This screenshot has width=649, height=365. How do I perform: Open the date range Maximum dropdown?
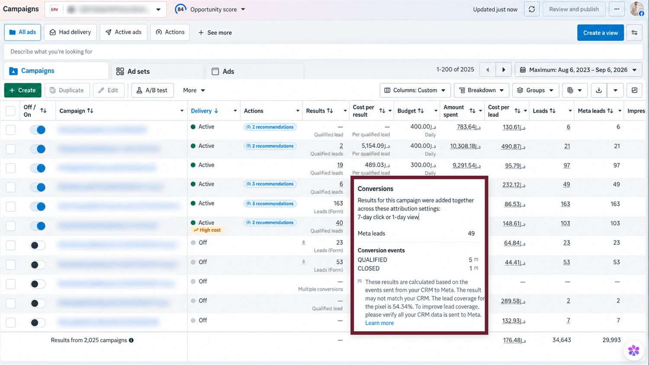(x=578, y=70)
